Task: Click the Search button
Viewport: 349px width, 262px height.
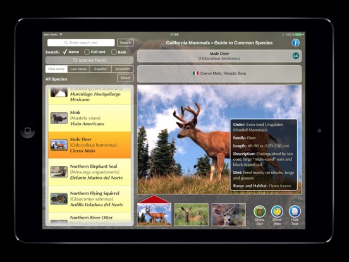Action: [125, 42]
